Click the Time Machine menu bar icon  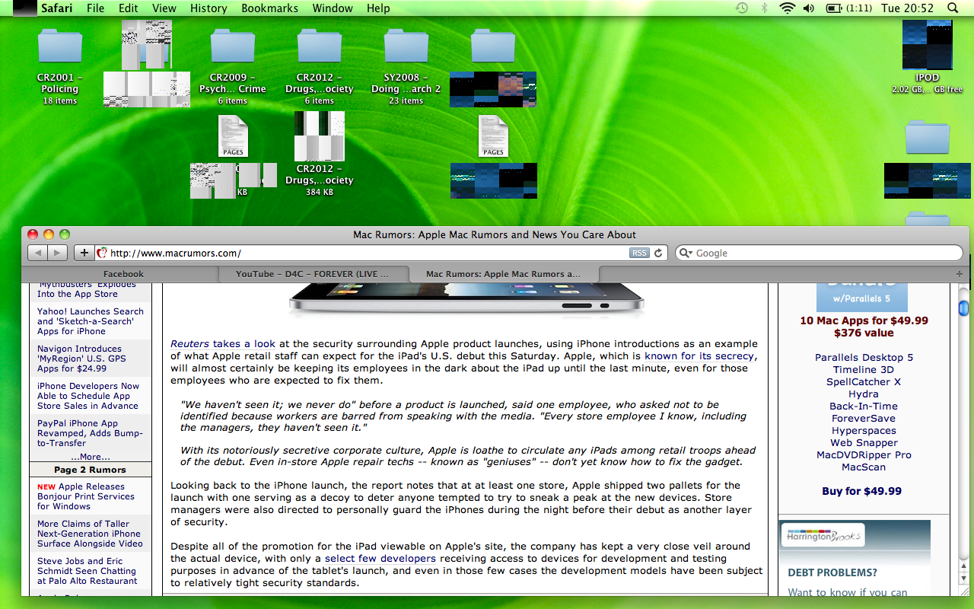[x=742, y=8]
